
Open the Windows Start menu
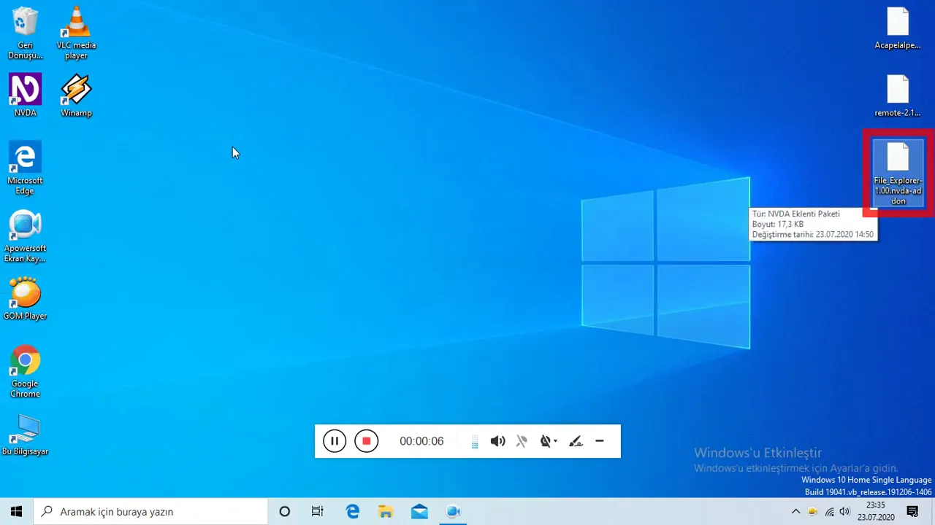coord(16,511)
